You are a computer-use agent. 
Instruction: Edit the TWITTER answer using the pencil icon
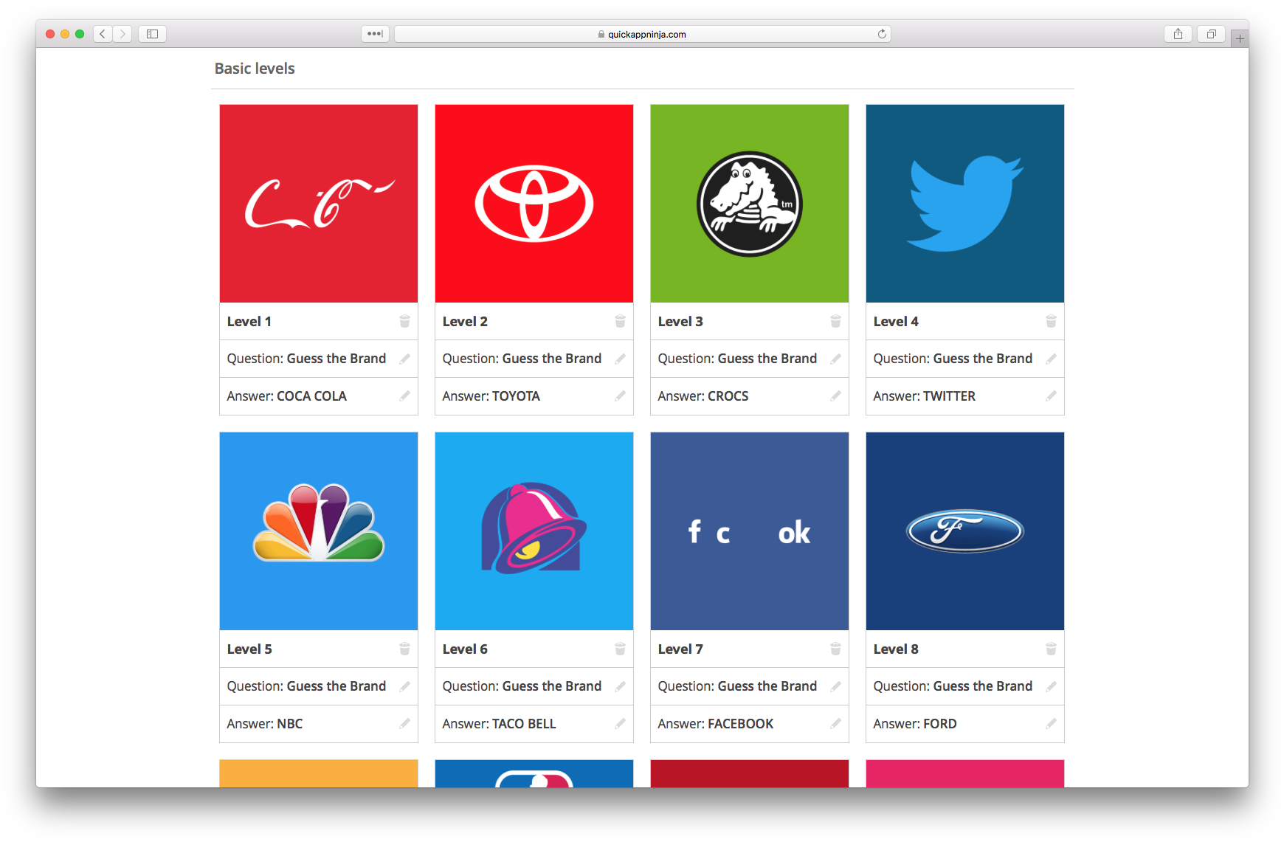pos(1051,396)
